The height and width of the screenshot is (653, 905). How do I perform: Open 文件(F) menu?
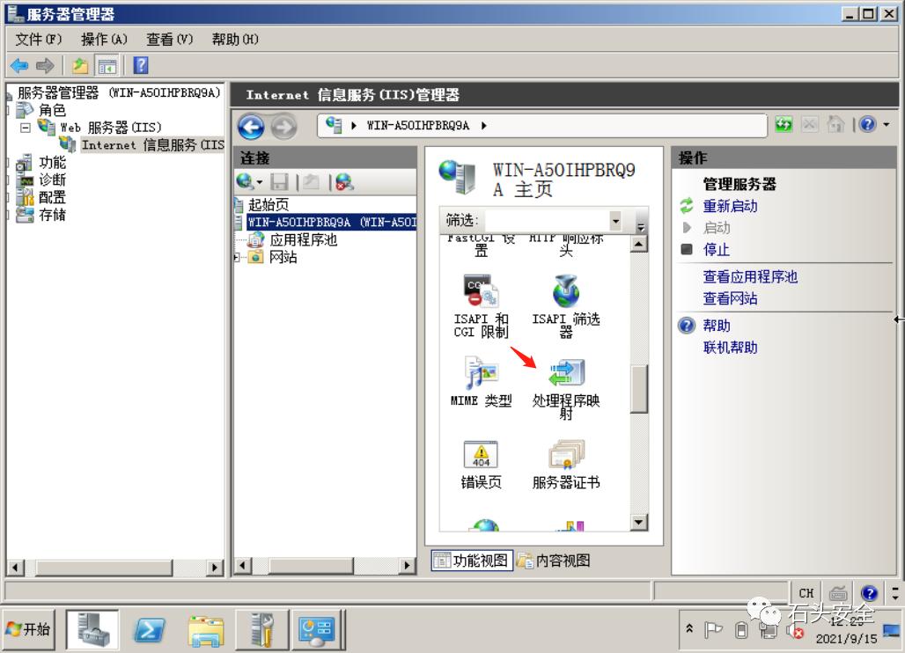[38, 40]
